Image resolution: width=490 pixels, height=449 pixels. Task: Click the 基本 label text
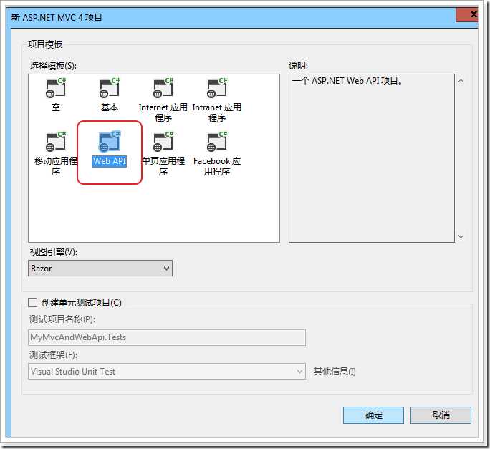pos(110,107)
